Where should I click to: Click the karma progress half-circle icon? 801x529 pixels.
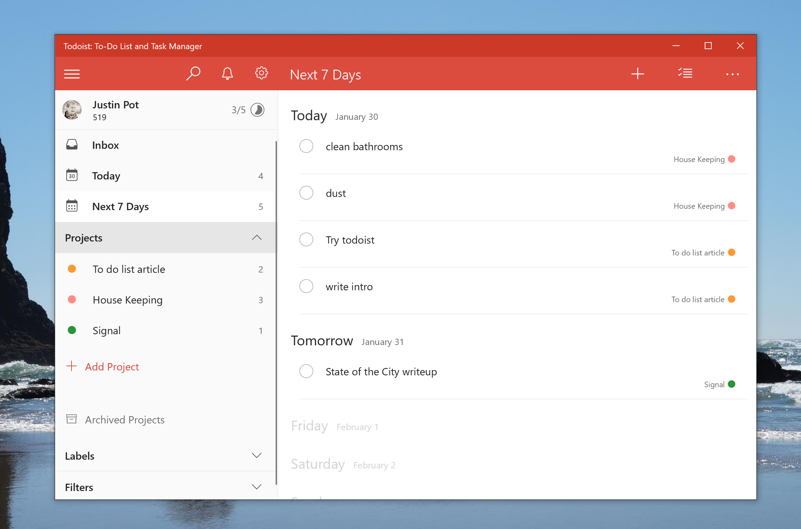[x=257, y=110]
